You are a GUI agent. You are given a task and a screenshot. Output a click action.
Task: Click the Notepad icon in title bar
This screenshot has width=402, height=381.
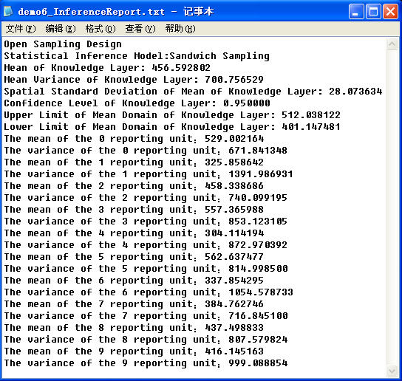(8, 11)
